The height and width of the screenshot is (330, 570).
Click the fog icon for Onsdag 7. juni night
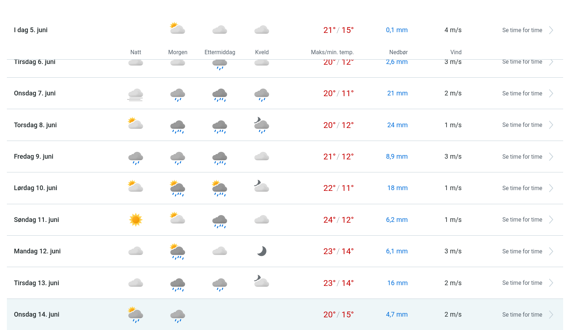coord(135,94)
